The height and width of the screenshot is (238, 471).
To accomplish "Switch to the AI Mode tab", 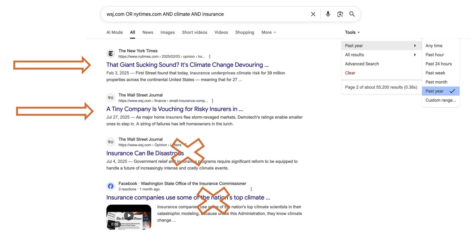I will point(114,32).
